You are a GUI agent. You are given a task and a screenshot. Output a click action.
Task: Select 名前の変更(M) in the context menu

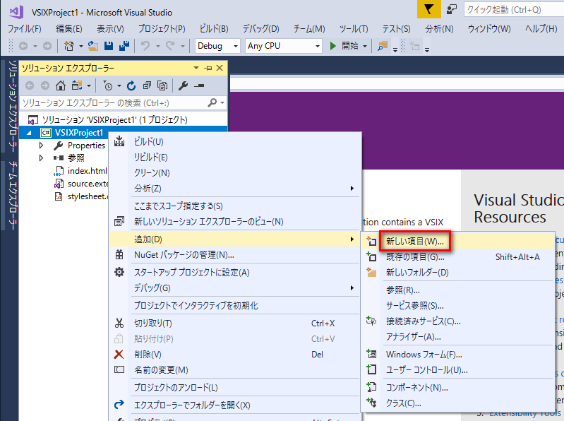(235, 370)
